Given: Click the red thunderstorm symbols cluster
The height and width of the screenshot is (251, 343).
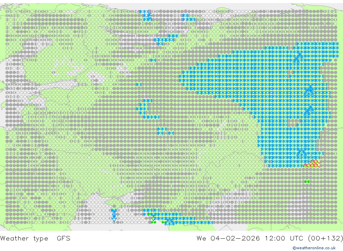Looking at the screenshot, I should (312, 164).
